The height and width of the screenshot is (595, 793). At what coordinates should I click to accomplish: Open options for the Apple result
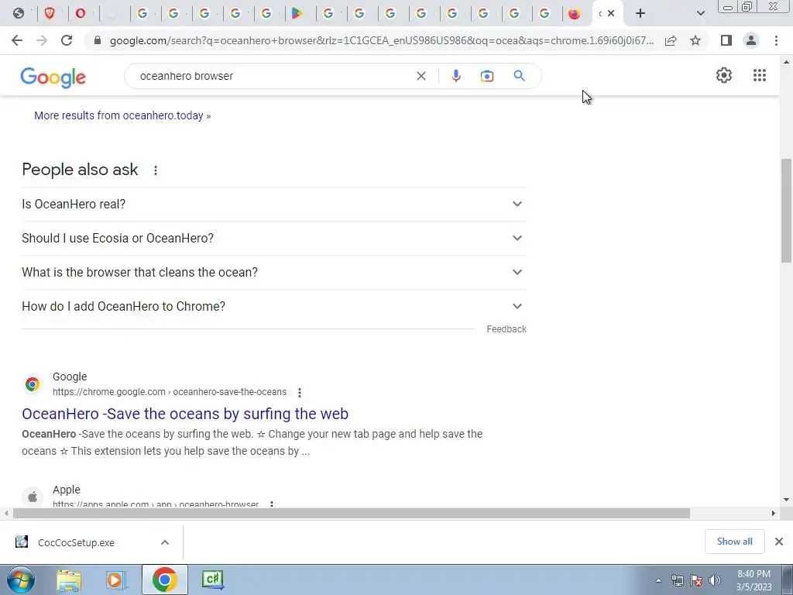(272, 504)
